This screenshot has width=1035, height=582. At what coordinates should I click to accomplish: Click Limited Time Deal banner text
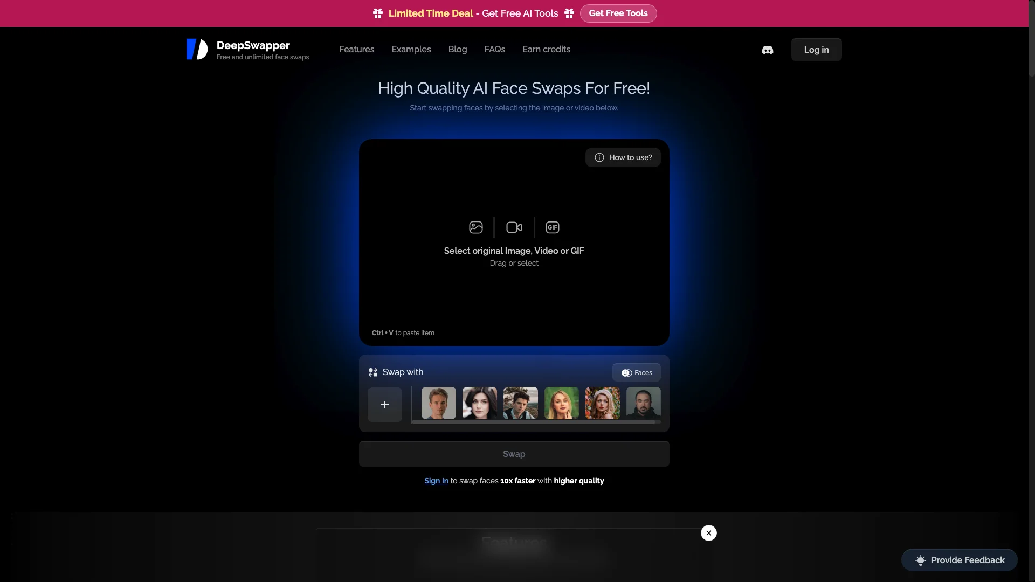pos(431,13)
